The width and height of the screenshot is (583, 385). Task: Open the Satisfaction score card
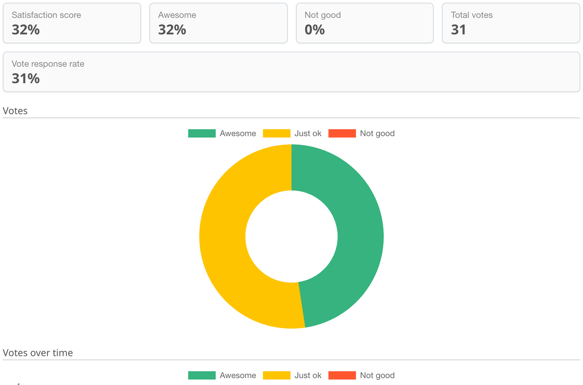click(72, 23)
